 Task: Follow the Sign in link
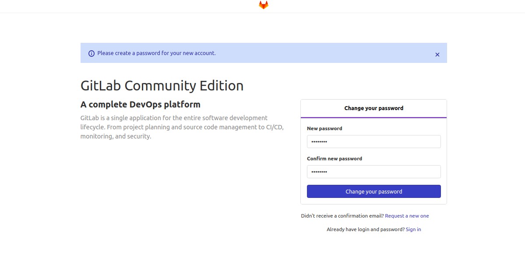[413, 229]
